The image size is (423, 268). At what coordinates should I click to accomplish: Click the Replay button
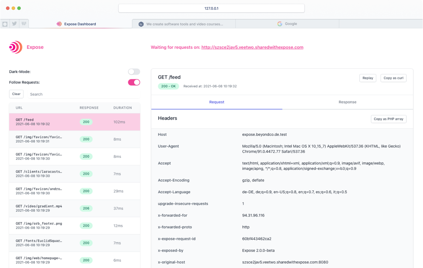(x=368, y=78)
